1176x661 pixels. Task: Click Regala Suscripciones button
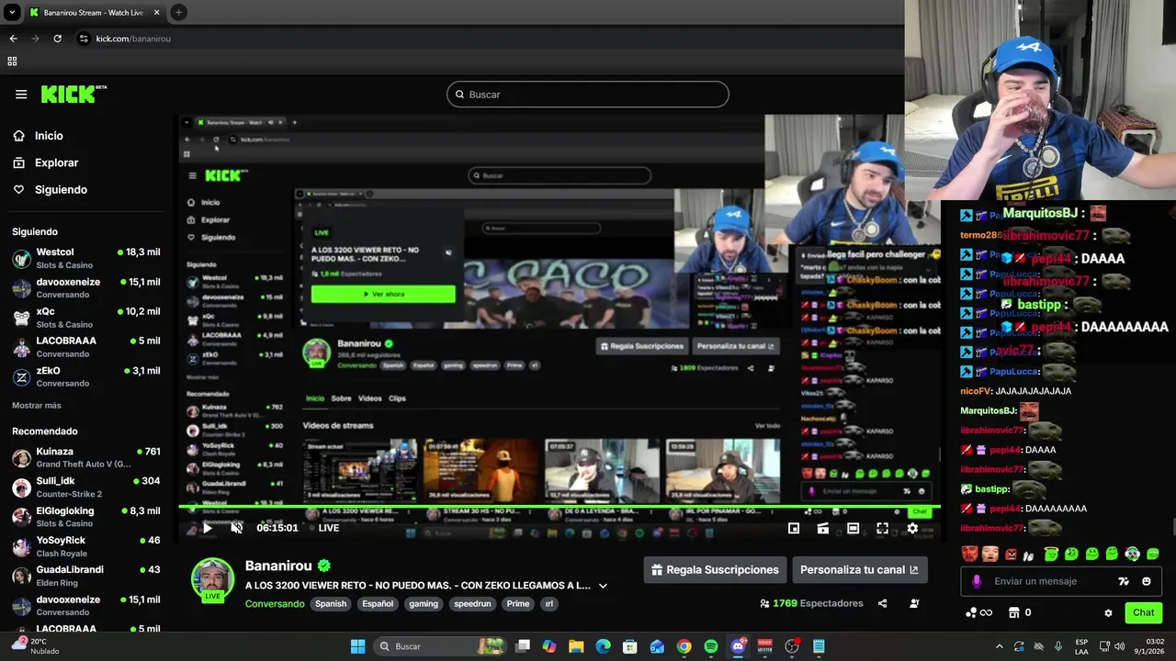(x=715, y=569)
